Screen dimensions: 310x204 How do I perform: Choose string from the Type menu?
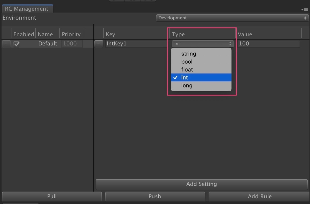201,54
